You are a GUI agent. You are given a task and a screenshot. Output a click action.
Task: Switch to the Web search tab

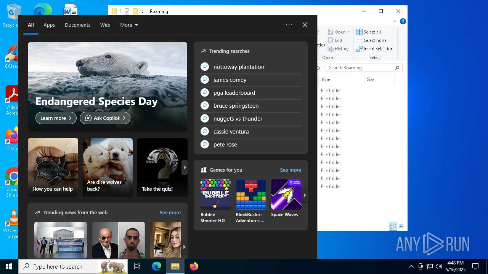(x=105, y=25)
